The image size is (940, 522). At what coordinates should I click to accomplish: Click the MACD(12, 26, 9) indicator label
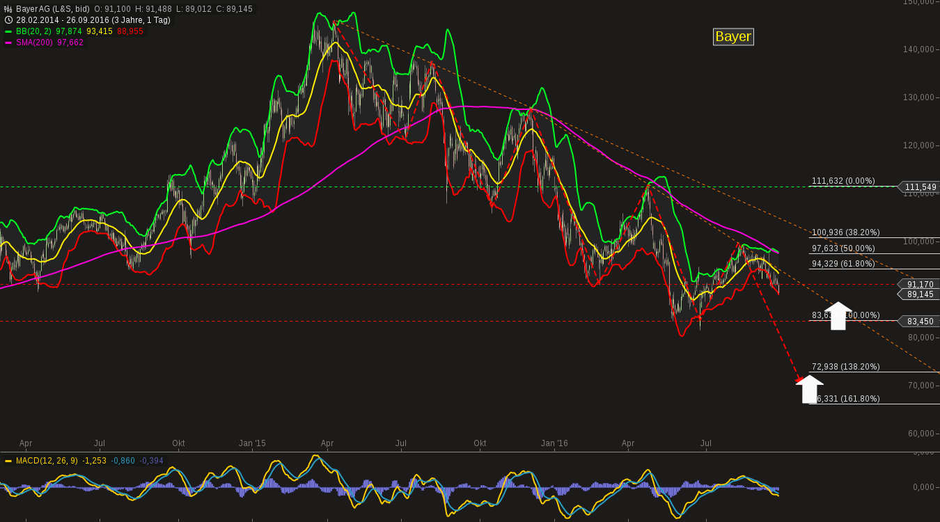47,461
